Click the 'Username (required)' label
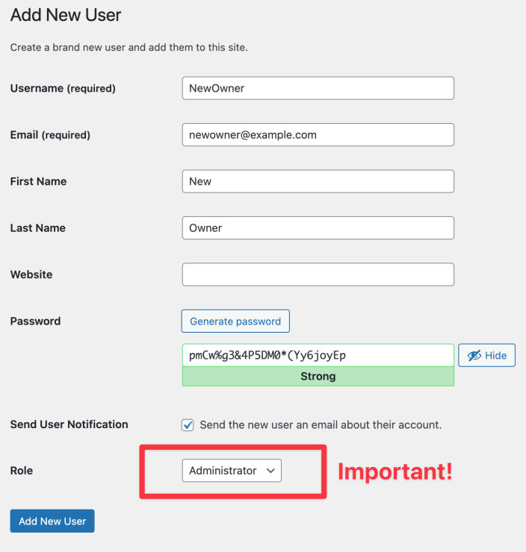Image resolution: width=526 pixels, height=552 pixels. [63, 89]
